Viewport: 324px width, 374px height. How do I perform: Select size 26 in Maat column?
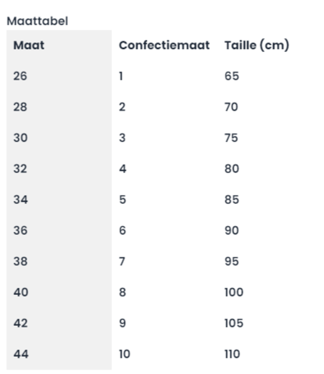point(20,76)
